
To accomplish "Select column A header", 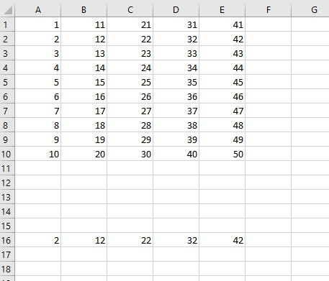I will [38, 10].
